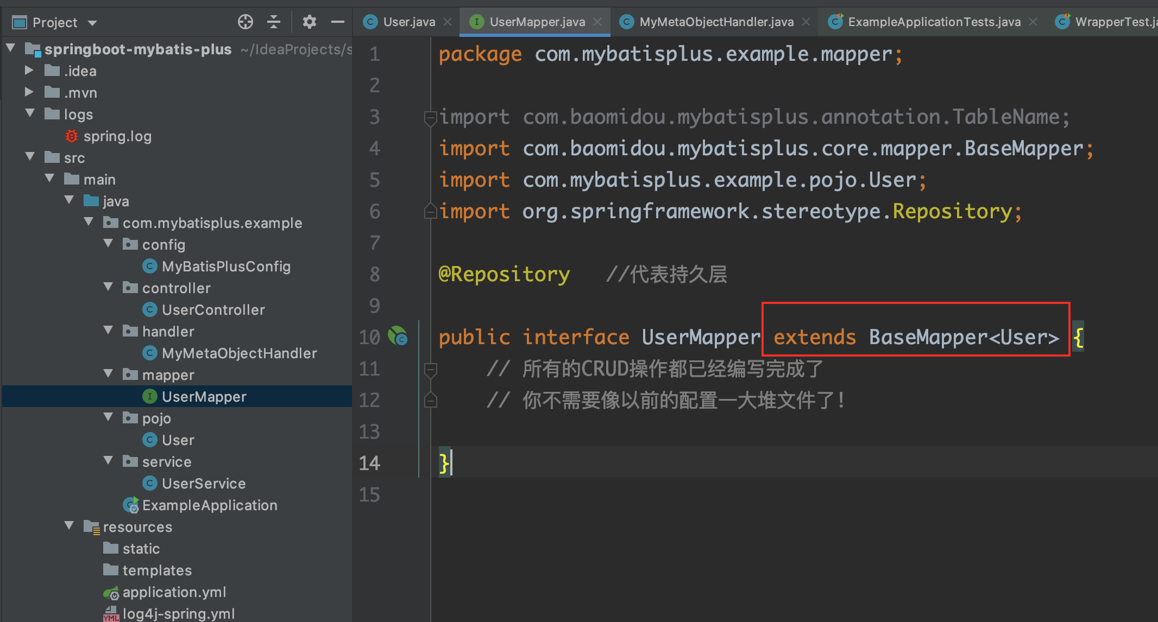Click spring.log red bug file icon
The width and height of the screenshot is (1158, 622).
(72, 136)
